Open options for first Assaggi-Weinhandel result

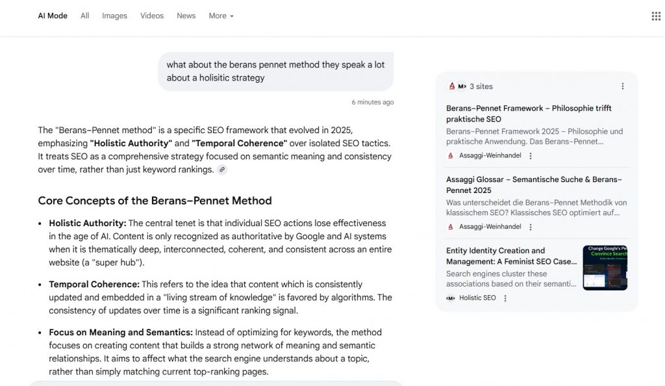pyautogui.click(x=531, y=156)
